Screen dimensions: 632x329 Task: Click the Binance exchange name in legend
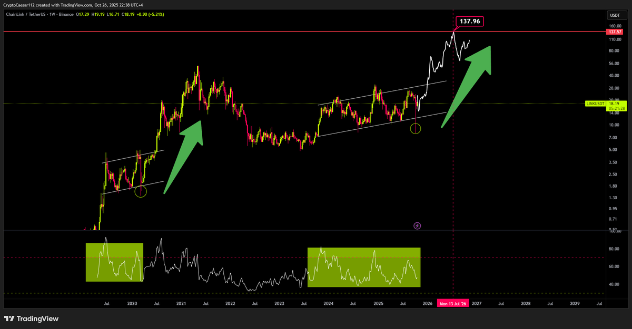point(67,14)
